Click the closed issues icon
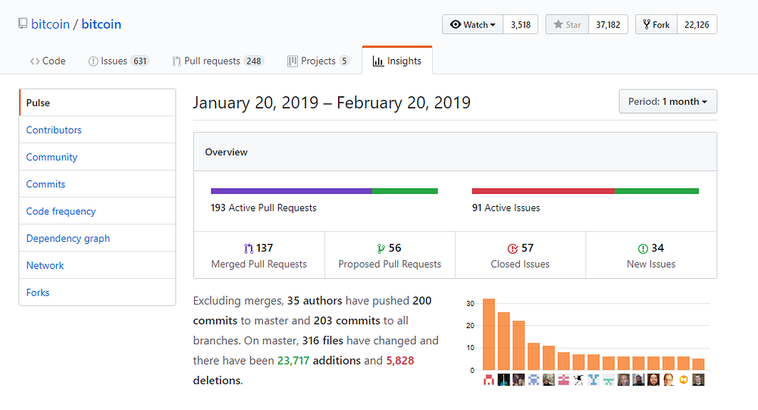Image resolution: width=758 pixels, height=410 pixels. click(x=512, y=248)
